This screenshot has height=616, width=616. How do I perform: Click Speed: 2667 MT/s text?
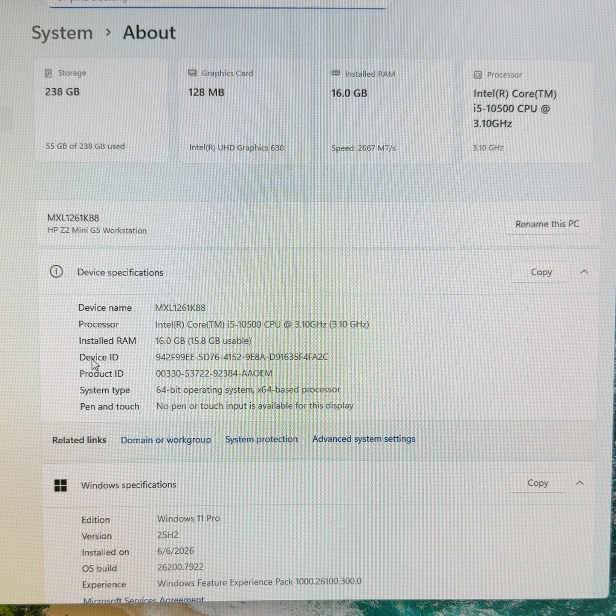[364, 148]
